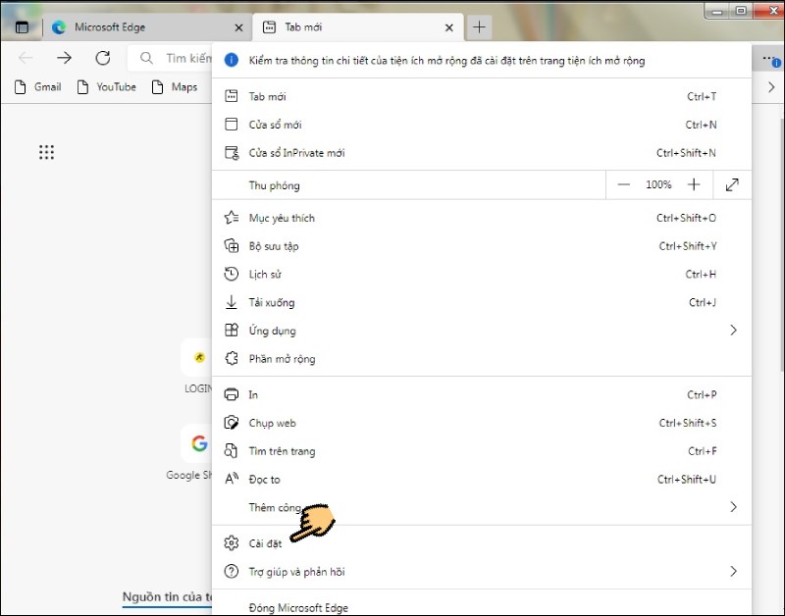
Task: Expand the 'Thêm công cụ' submenu chevron
Action: point(733,507)
